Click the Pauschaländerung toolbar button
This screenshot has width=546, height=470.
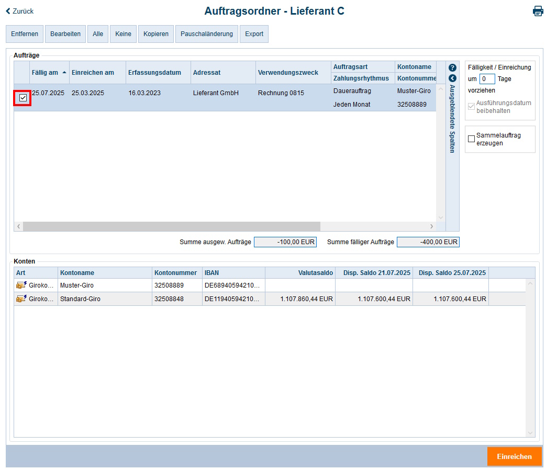tap(206, 34)
